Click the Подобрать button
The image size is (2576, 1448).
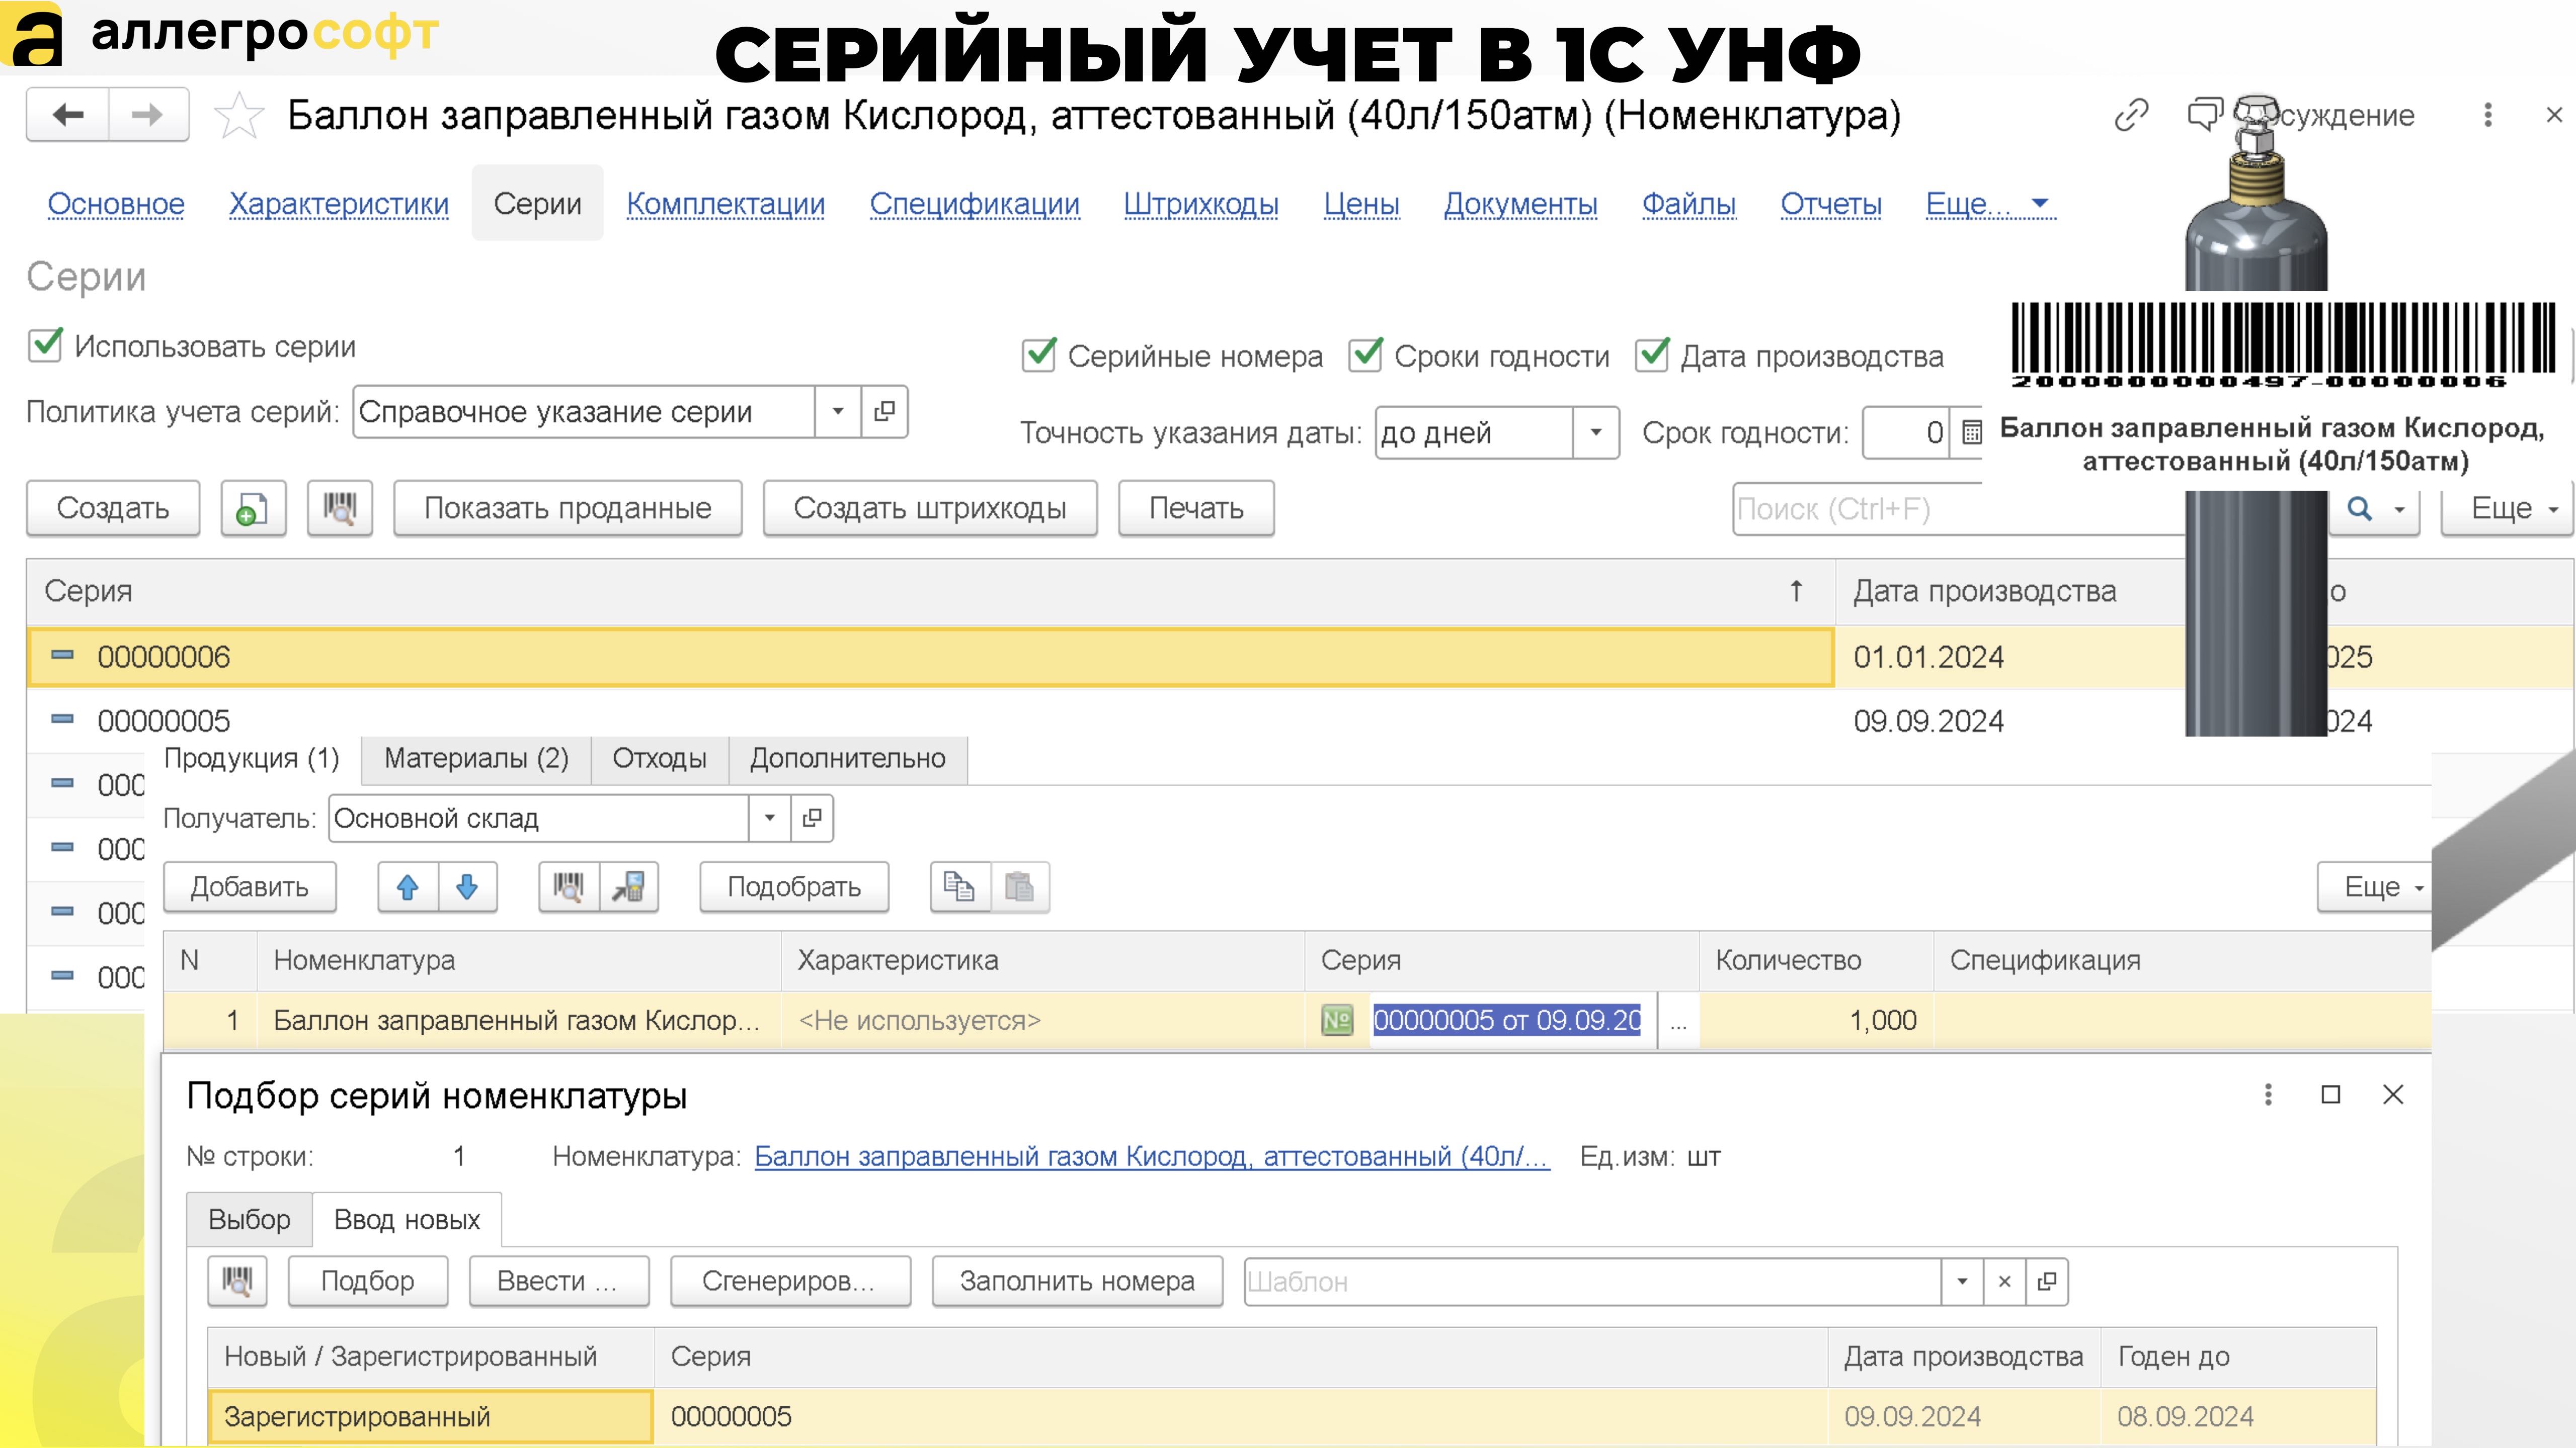point(794,886)
